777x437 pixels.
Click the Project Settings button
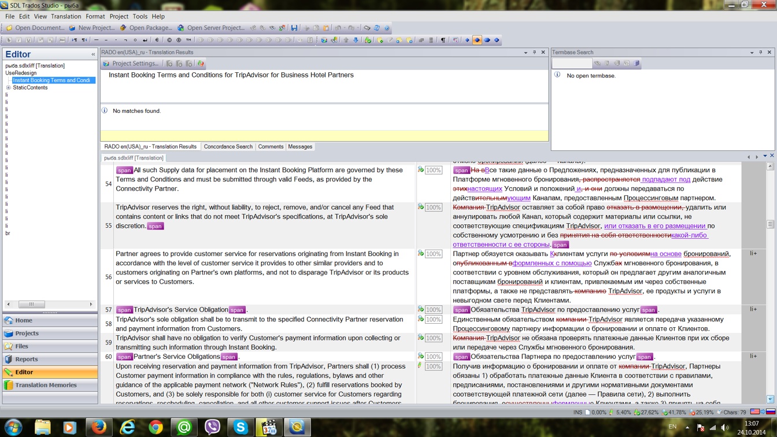click(131, 64)
